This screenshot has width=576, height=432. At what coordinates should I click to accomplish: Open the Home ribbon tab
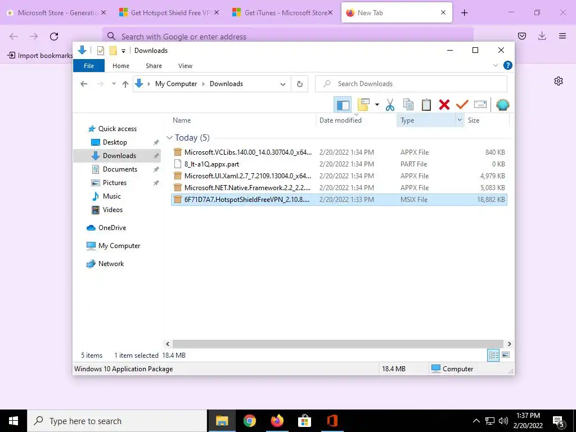pos(121,66)
